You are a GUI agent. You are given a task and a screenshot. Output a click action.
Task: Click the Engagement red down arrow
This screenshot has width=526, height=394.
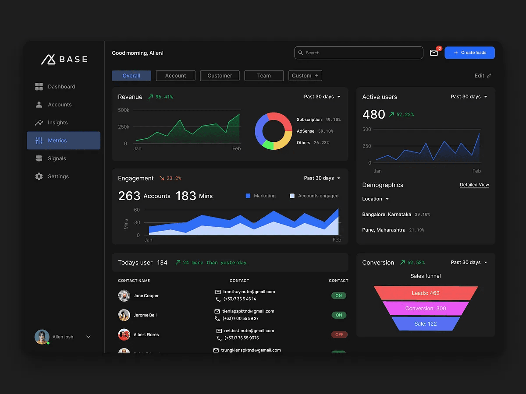pyautogui.click(x=162, y=178)
